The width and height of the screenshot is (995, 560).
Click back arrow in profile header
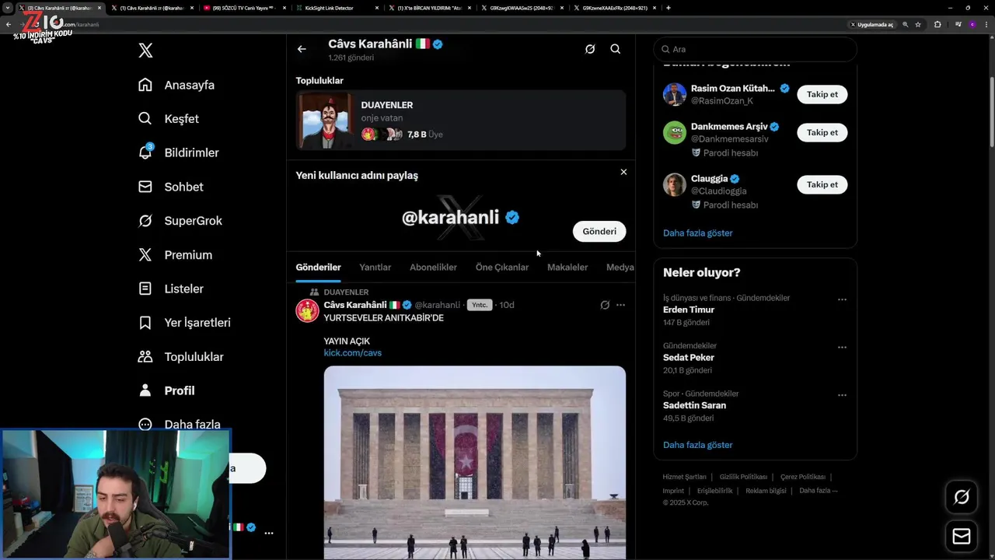pos(302,49)
